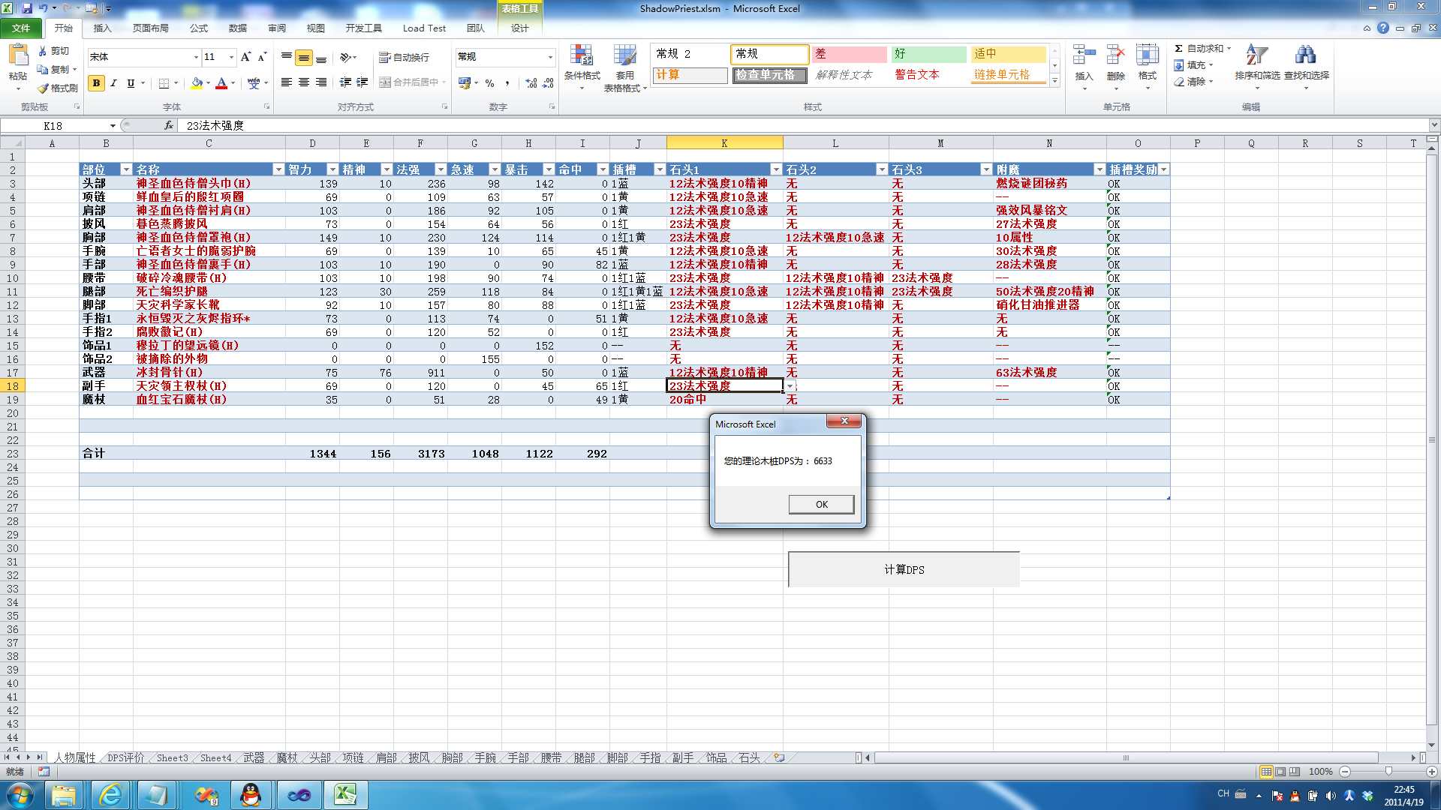This screenshot has width=1441, height=810.
Task: Open the 部位 column filter dropdown
Action: point(126,170)
